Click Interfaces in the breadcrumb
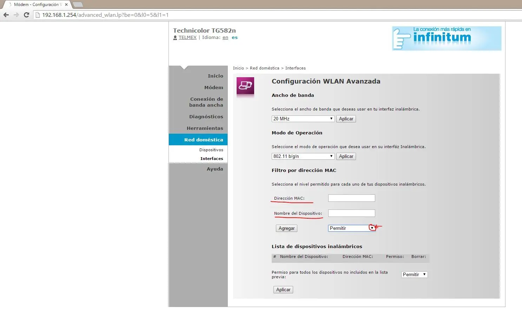Image resolution: width=522 pixels, height=333 pixels. (296, 68)
